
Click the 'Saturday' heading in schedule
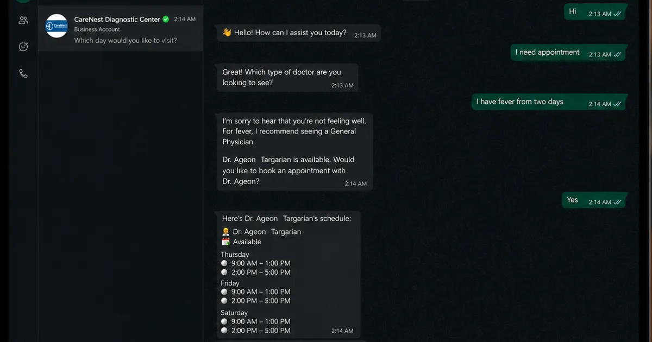[x=234, y=313]
